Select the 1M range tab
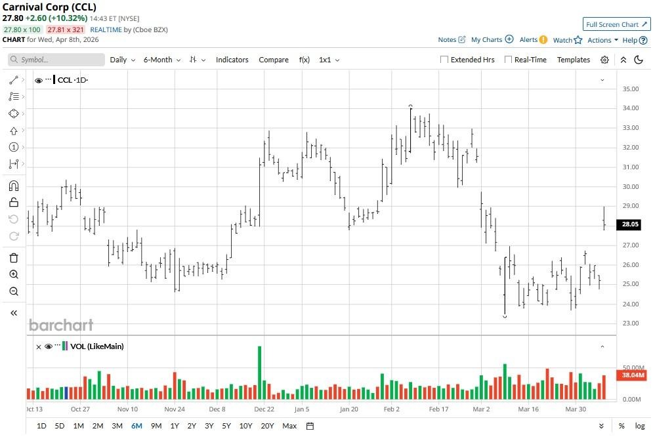This screenshot has height=437, width=653. [78, 426]
